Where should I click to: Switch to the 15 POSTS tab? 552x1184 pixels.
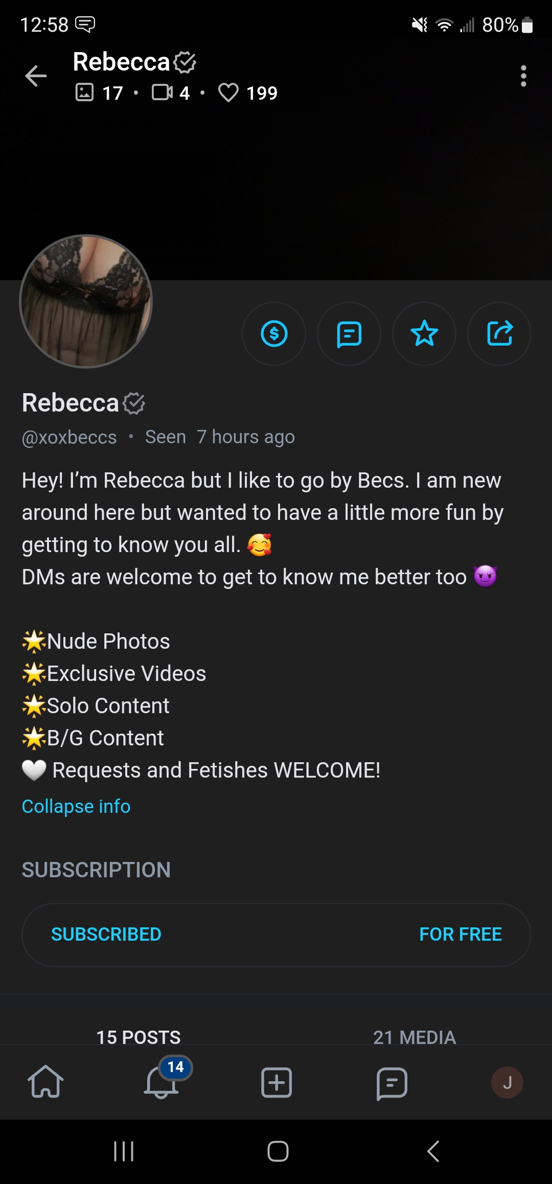pos(139,1037)
